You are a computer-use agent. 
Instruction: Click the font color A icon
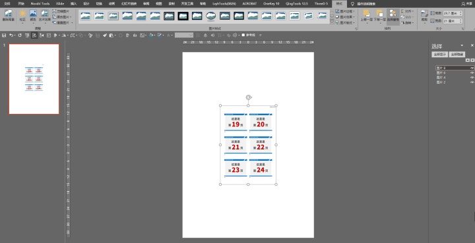(168, 36)
